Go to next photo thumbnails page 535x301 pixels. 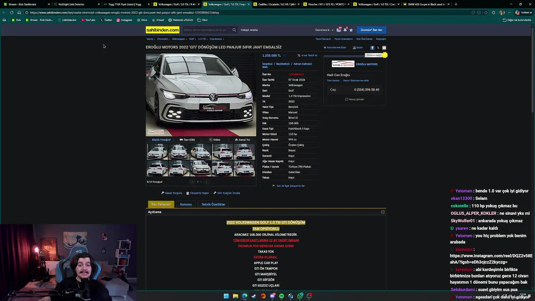click(206, 182)
